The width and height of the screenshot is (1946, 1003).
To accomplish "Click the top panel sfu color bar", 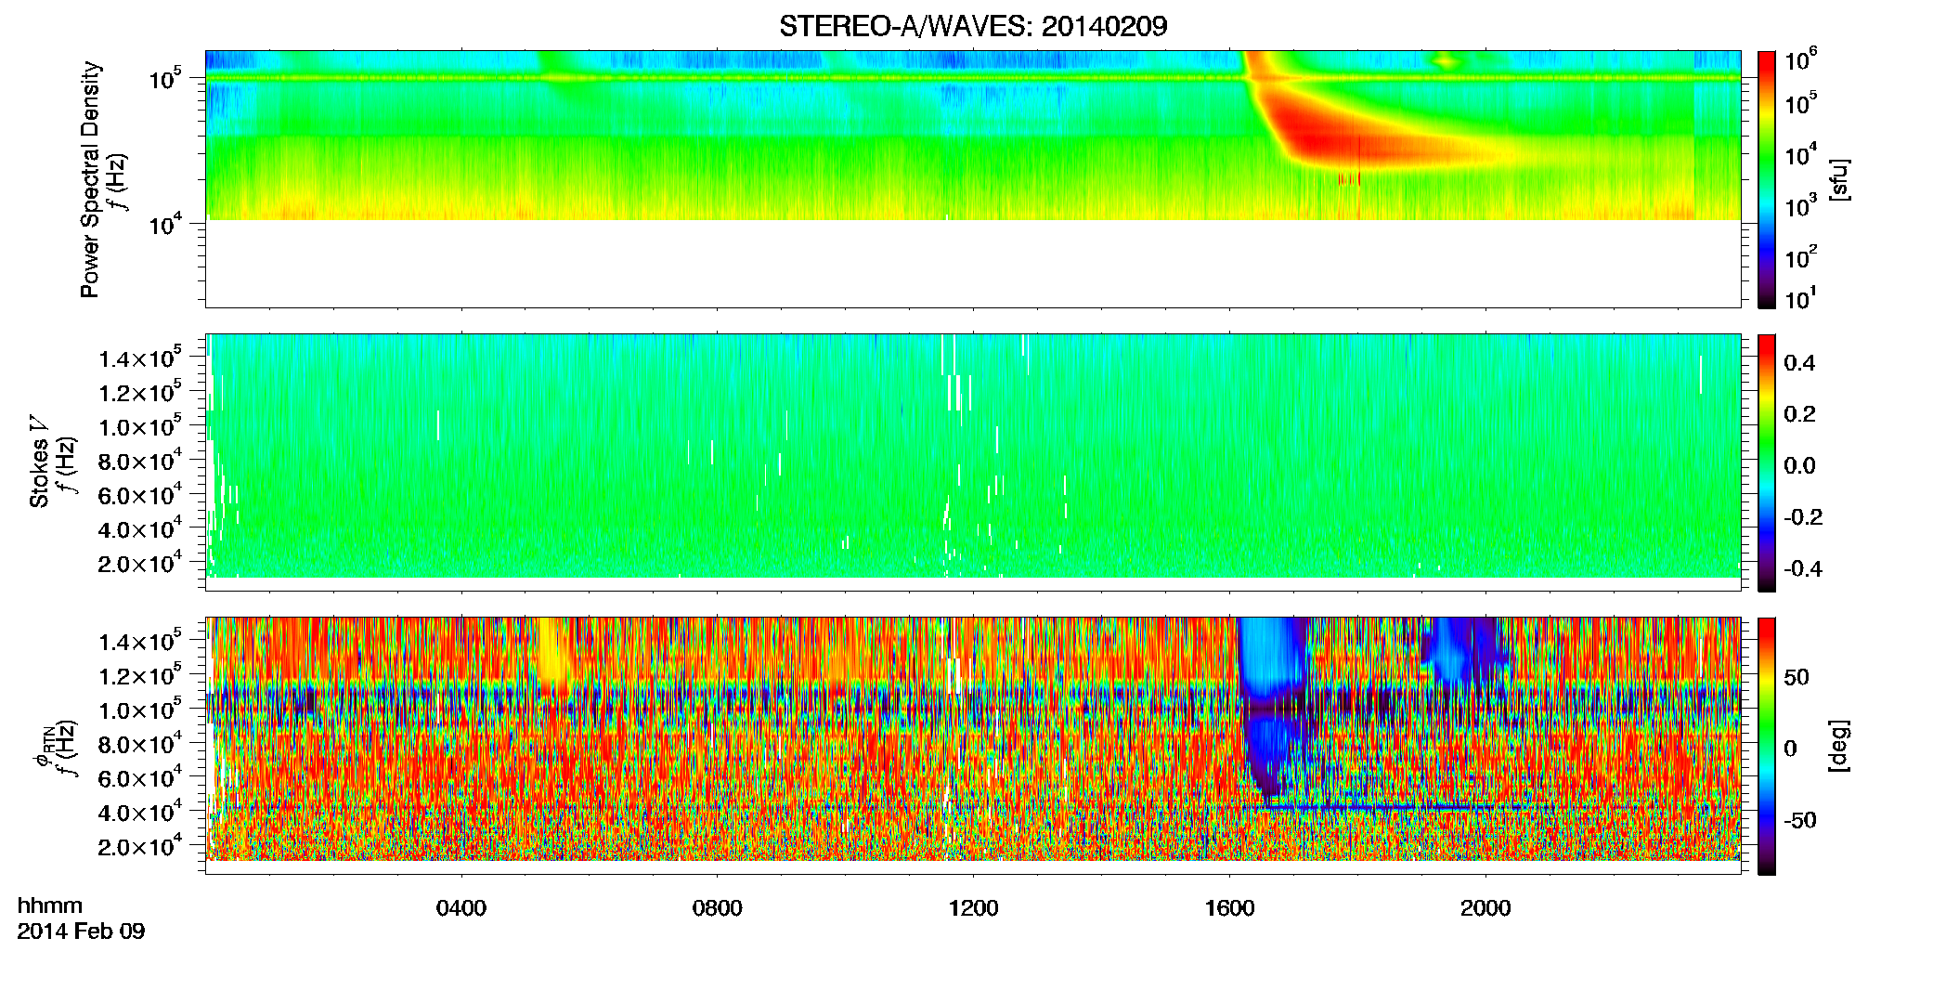I will (x=1767, y=179).
